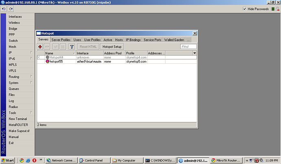Expand the Routing submenu
This screenshot has width=281, height=164.
(31, 76)
